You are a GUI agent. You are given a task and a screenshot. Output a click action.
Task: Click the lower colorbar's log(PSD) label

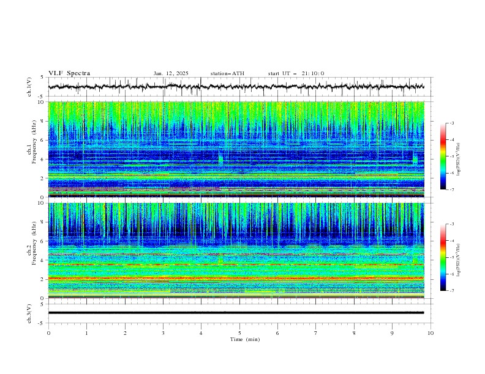click(x=459, y=260)
